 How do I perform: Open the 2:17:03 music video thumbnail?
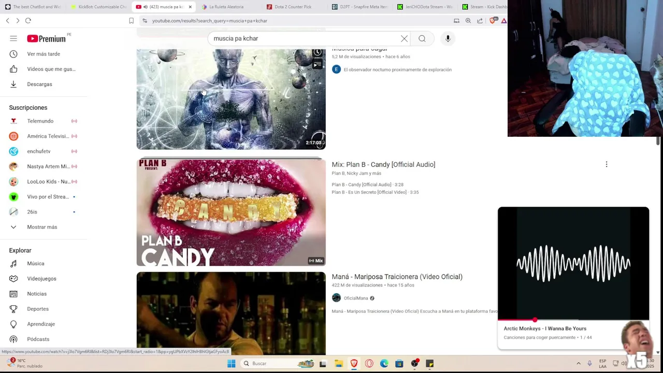[231, 99]
